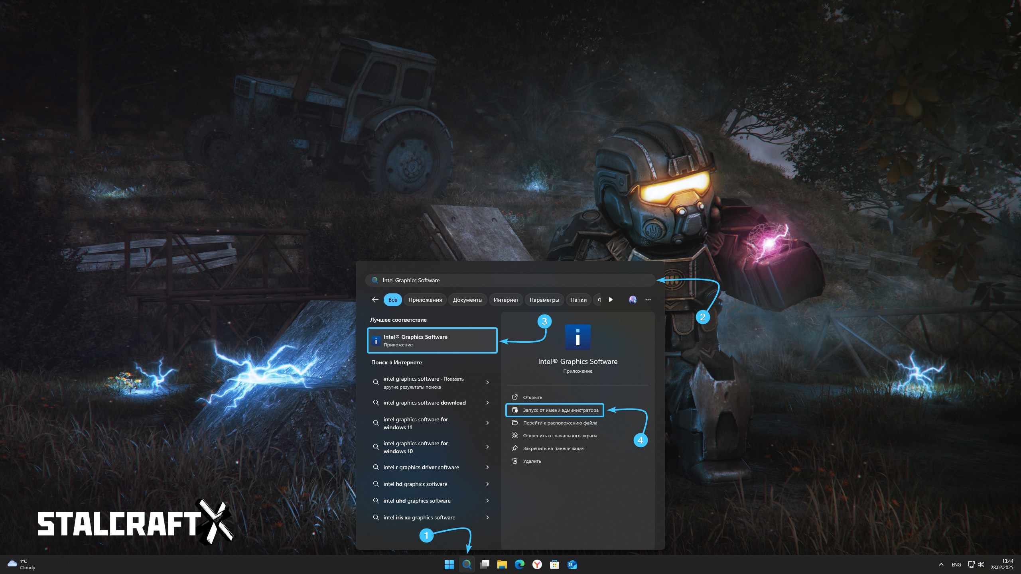Switch the ENG input language indicator
Viewport: 1021px width, 574px height.
956,564
